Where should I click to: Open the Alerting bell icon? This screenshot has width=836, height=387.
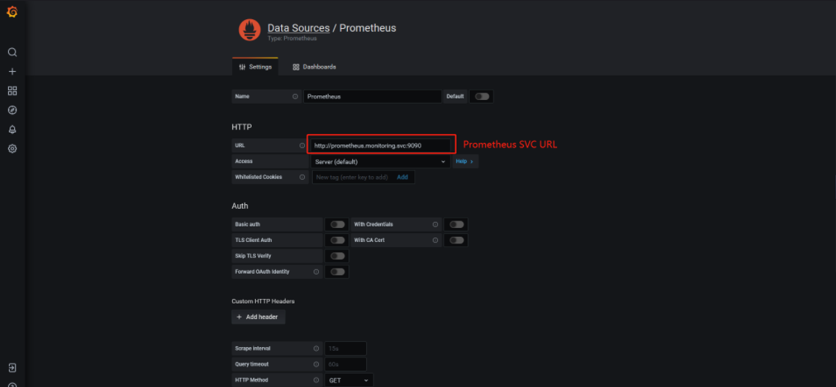(x=12, y=129)
